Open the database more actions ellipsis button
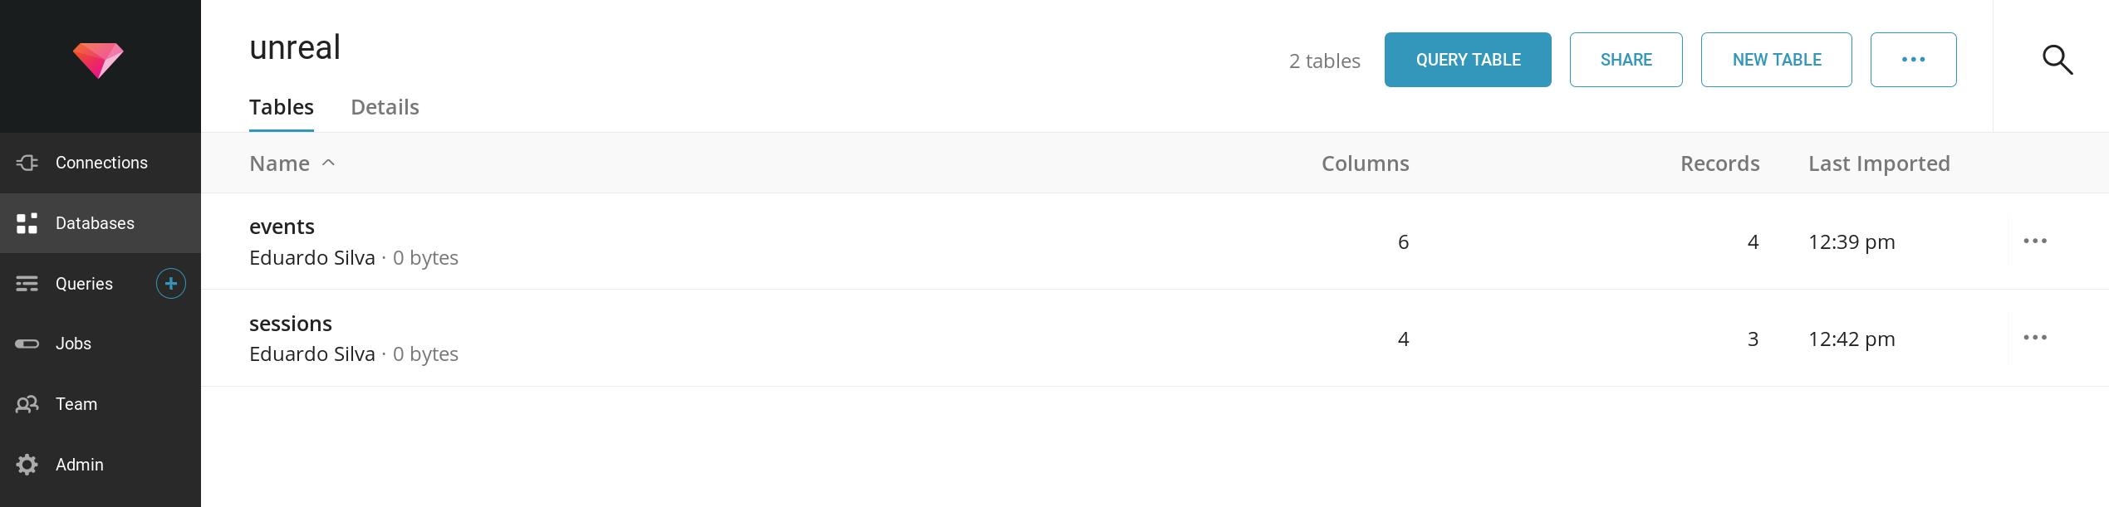The image size is (2109, 507). pyautogui.click(x=1912, y=60)
